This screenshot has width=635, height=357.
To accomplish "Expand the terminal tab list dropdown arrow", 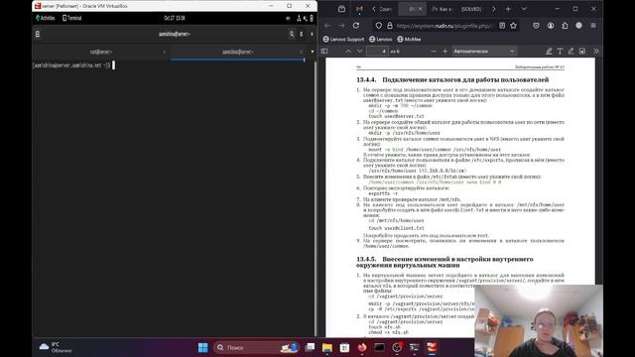I will click(313, 52).
